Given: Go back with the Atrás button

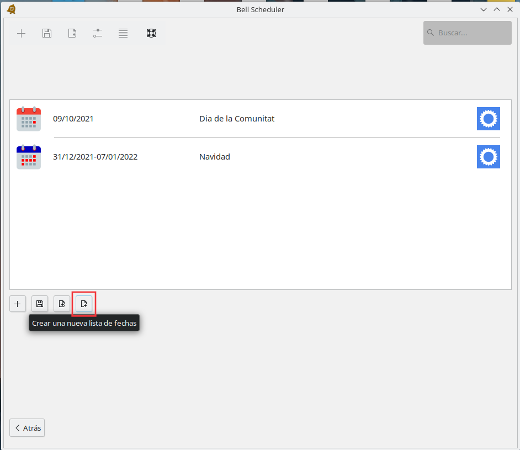Looking at the screenshot, I should click(x=27, y=428).
